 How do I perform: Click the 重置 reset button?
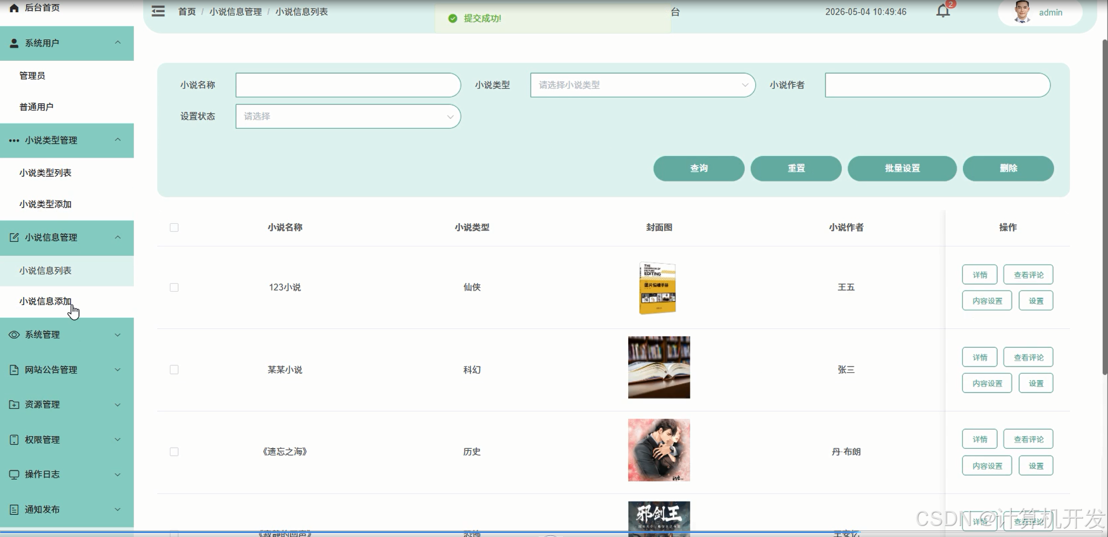click(x=796, y=168)
